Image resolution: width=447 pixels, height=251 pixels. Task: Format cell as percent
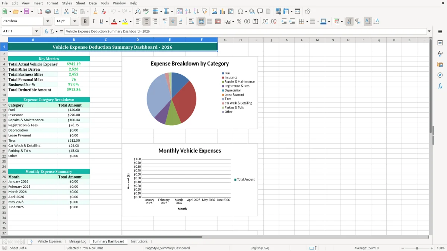tap(239, 22)
